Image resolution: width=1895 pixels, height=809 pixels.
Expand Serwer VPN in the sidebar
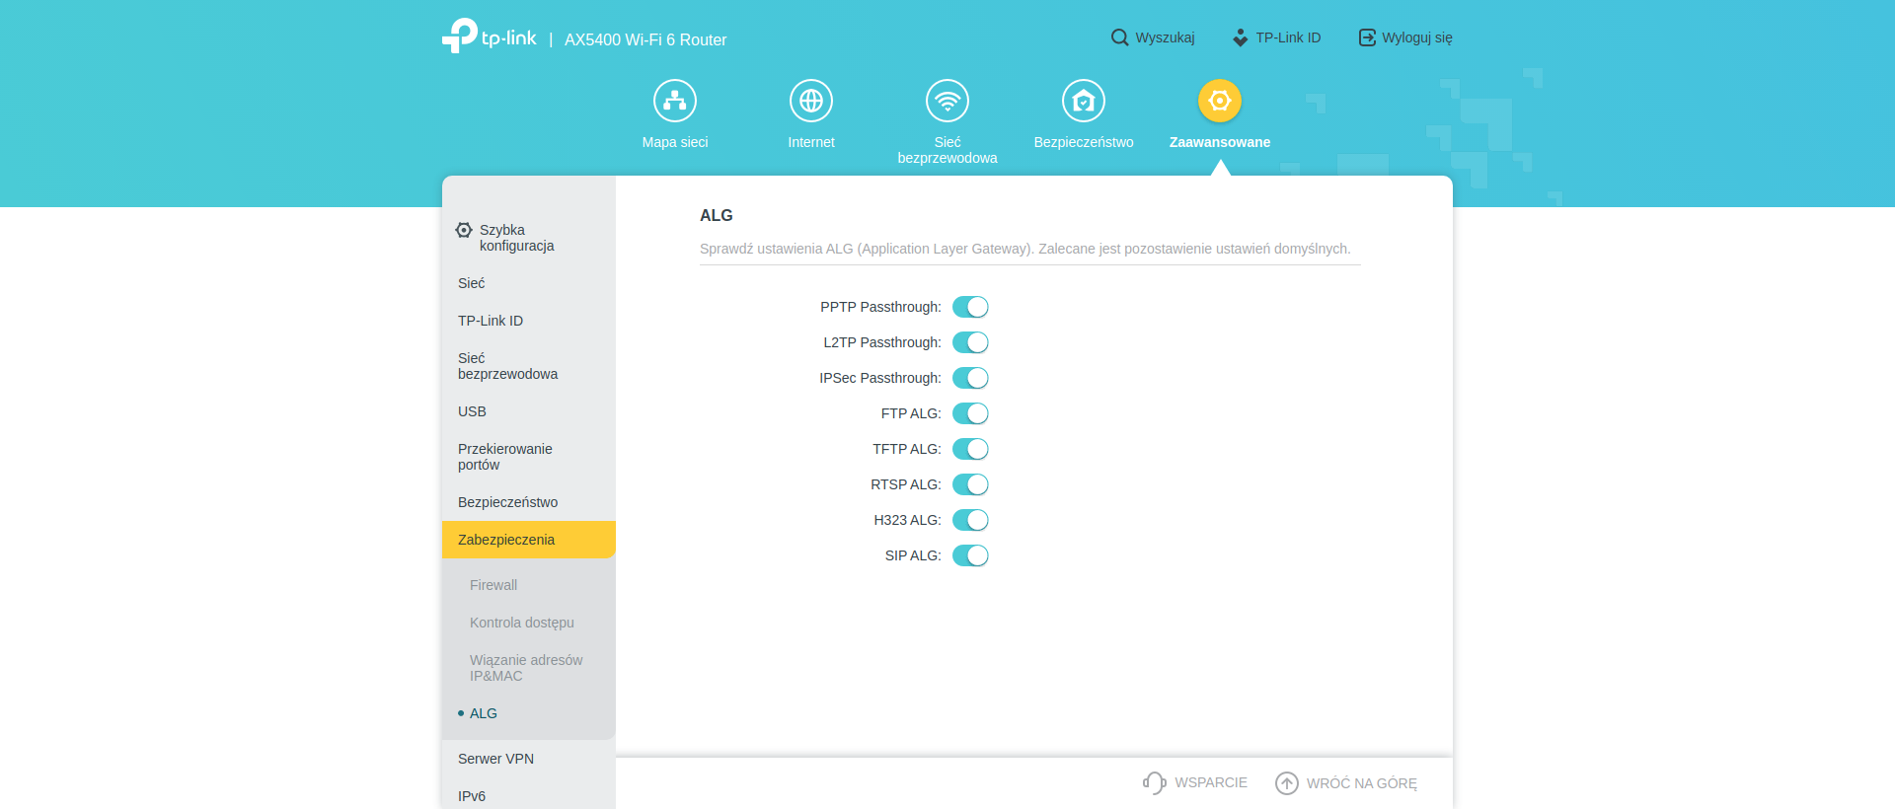click(x=495, y=759)
